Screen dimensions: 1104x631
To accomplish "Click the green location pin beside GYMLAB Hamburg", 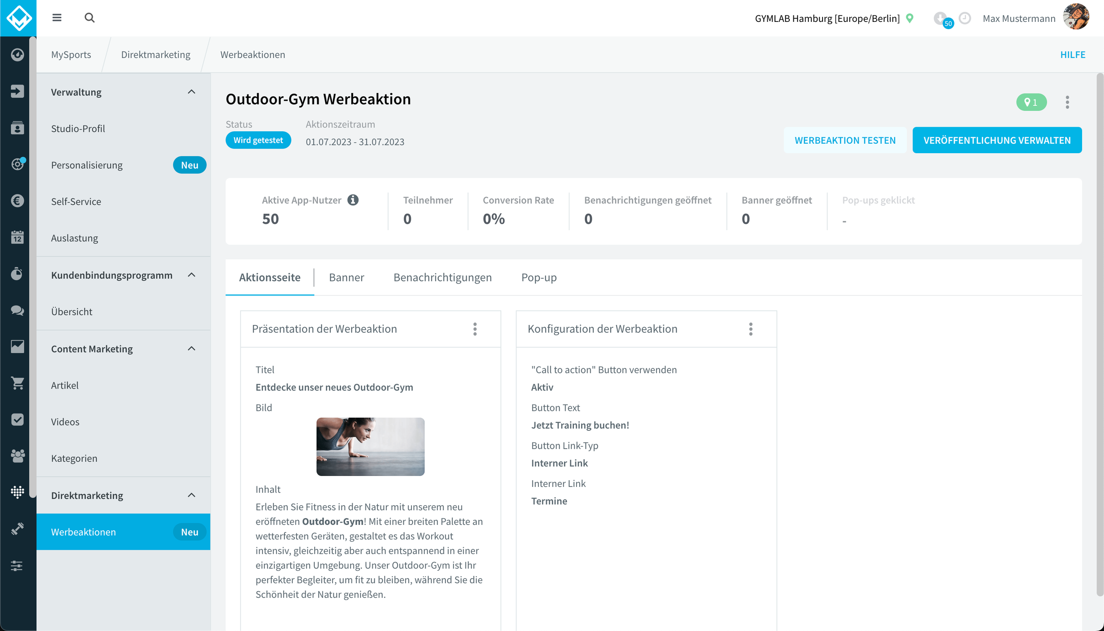I will tap(910, 18).
